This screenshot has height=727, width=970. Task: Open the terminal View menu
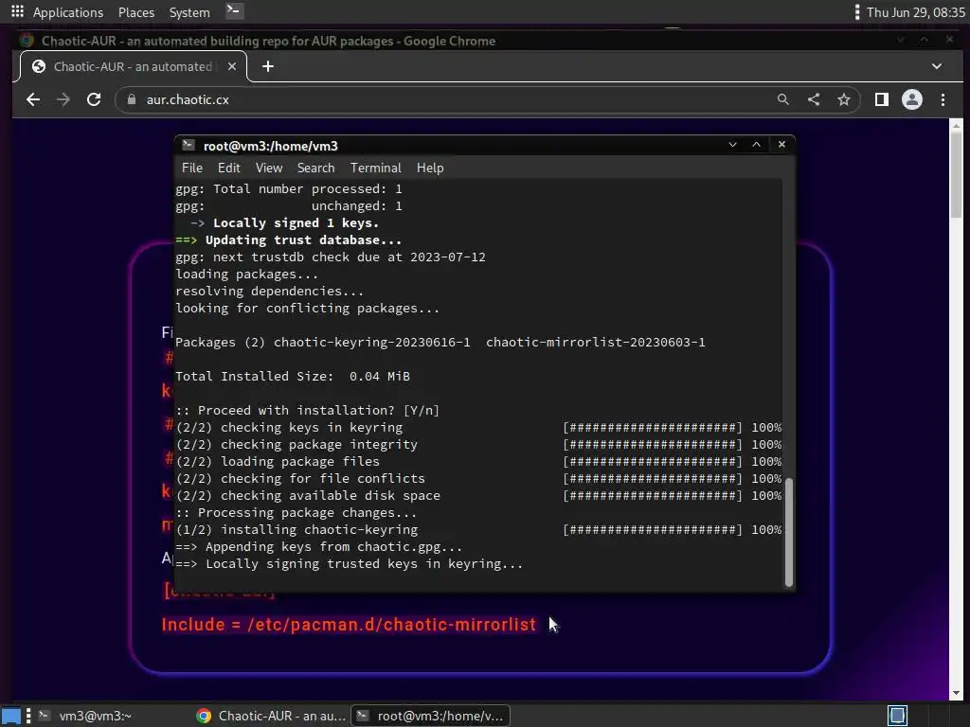(269, 168)
